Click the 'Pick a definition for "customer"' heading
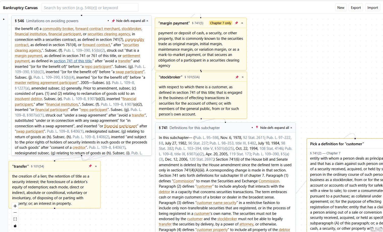The width and height of the screenshot is (383, 232). [337, 144]
